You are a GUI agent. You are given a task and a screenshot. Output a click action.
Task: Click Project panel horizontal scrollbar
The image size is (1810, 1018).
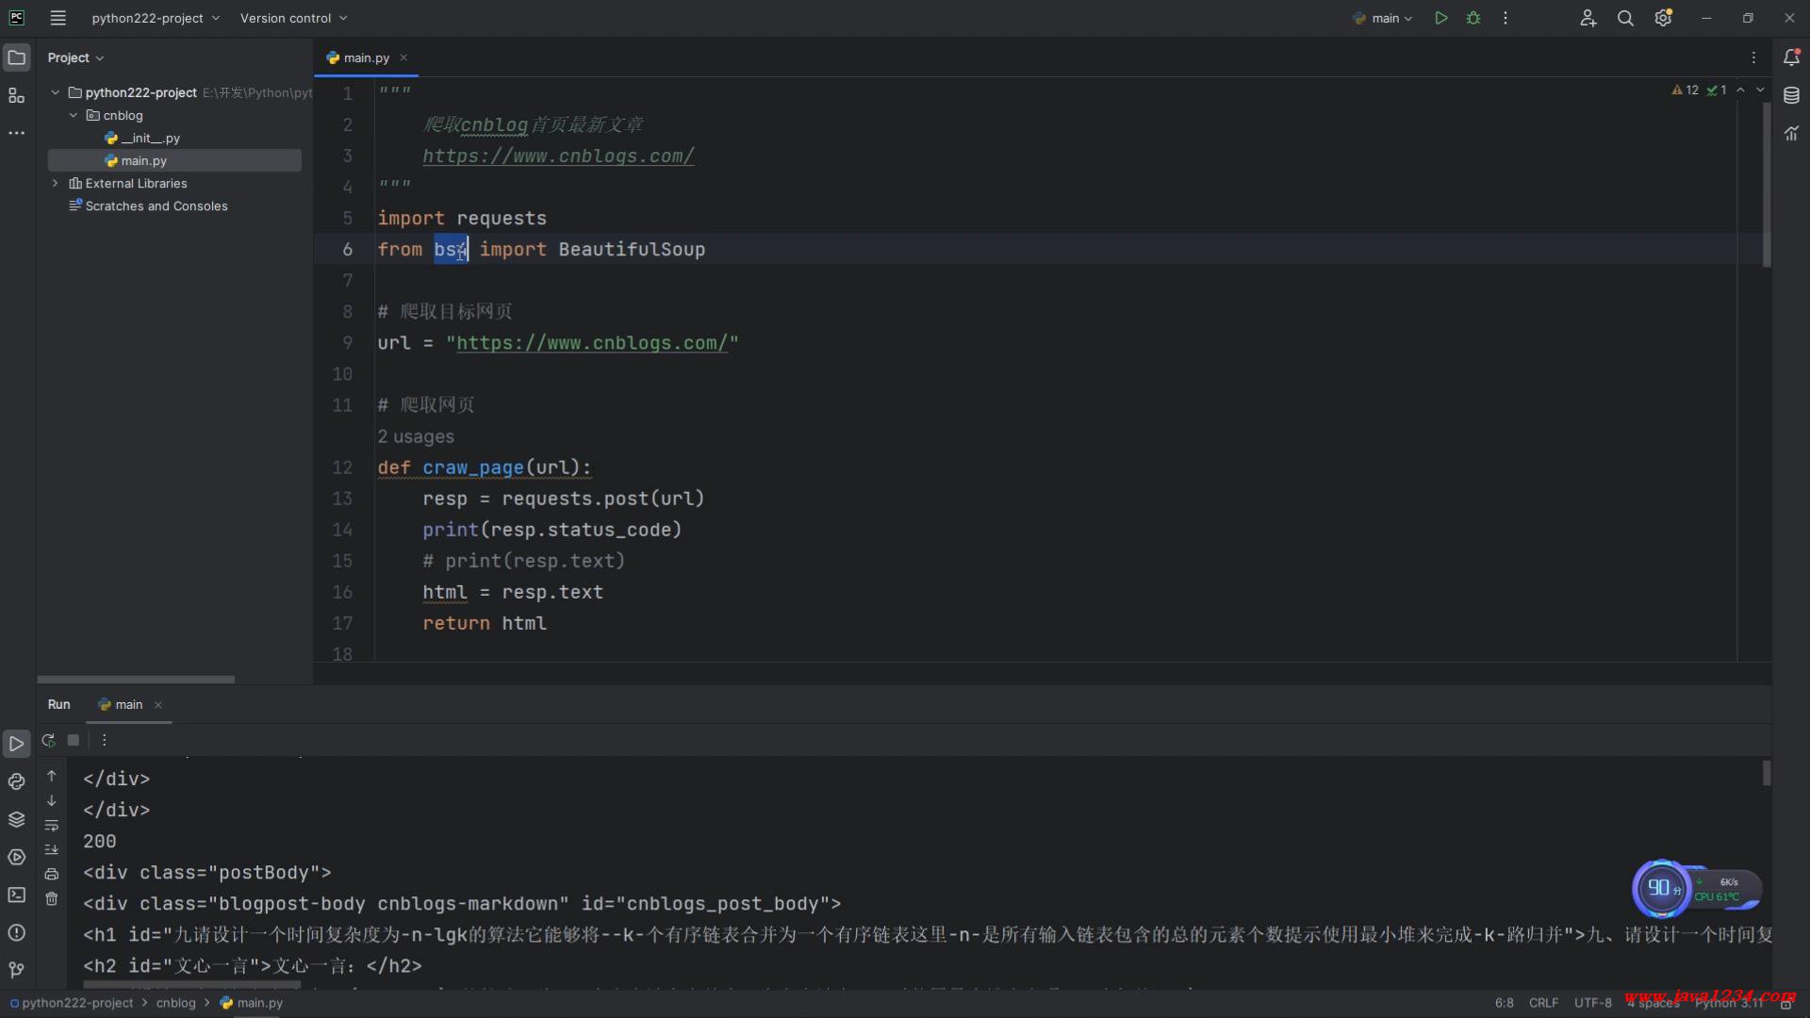136,679
